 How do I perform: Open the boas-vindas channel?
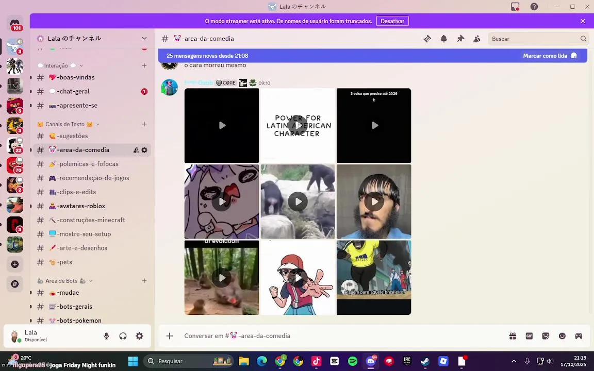(x=92, y=77)
